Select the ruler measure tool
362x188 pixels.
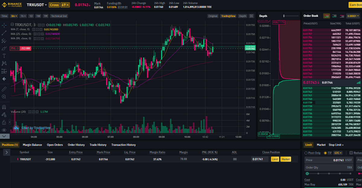click(x=4, y=89)
